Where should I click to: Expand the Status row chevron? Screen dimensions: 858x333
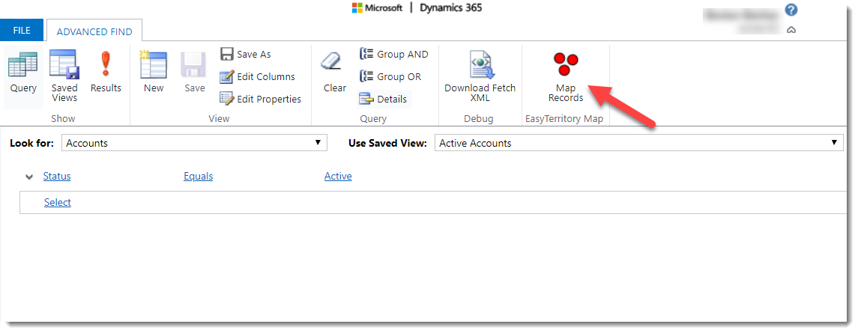click(29, 177)
